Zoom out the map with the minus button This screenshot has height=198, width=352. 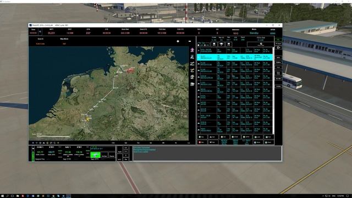pos(190,41)
